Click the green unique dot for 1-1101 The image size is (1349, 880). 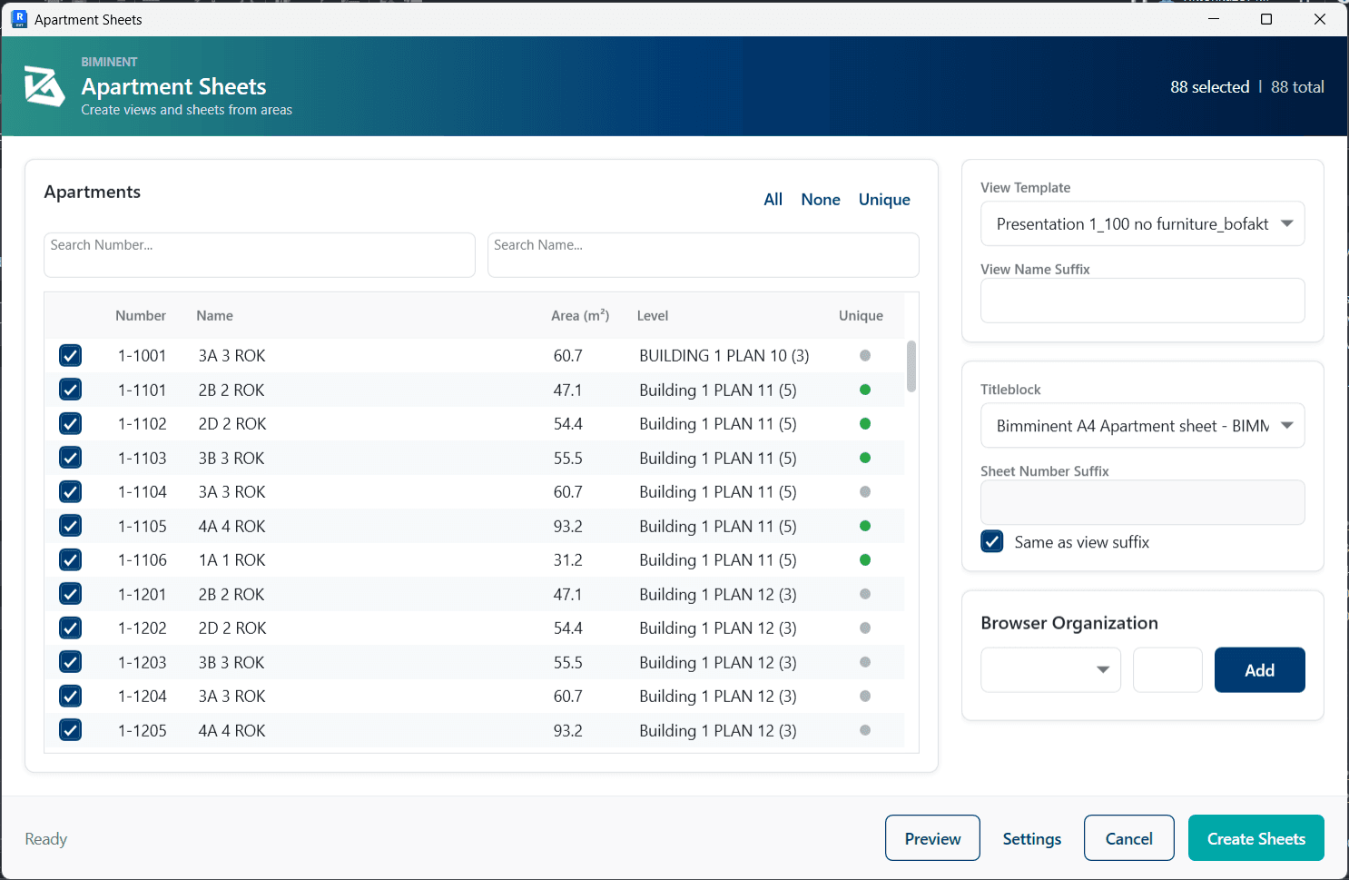865,390
